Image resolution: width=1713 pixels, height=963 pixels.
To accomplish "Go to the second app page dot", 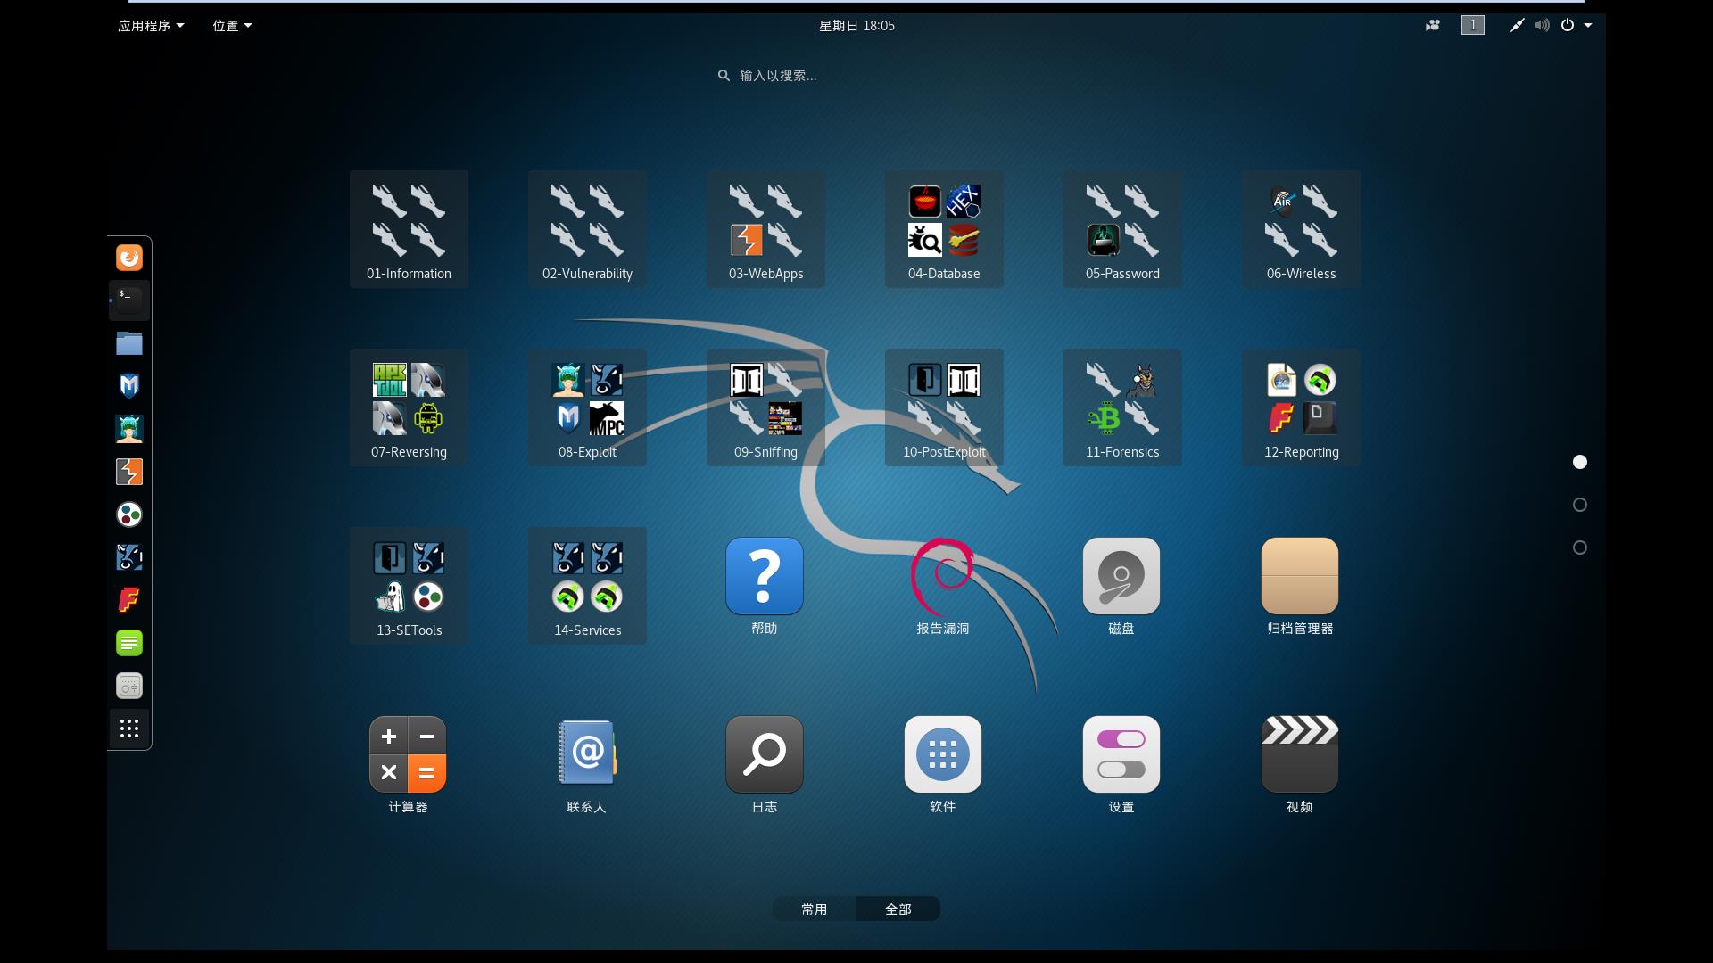I will pyautogui.click(x=1580, y=505).
